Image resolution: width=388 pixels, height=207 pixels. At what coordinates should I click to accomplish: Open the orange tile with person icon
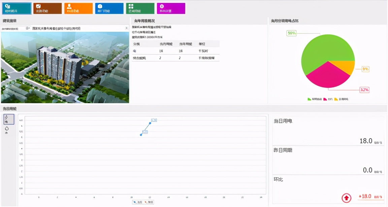tap(78, 8)
